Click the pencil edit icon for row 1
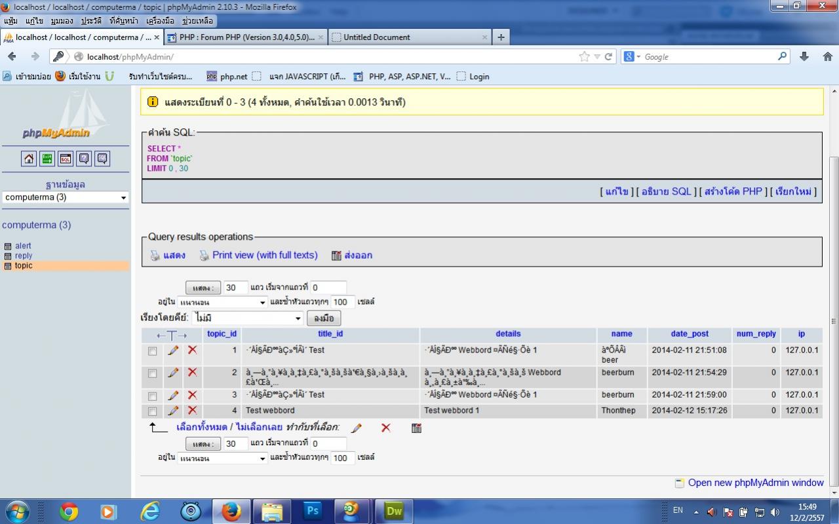 point(173,350)
